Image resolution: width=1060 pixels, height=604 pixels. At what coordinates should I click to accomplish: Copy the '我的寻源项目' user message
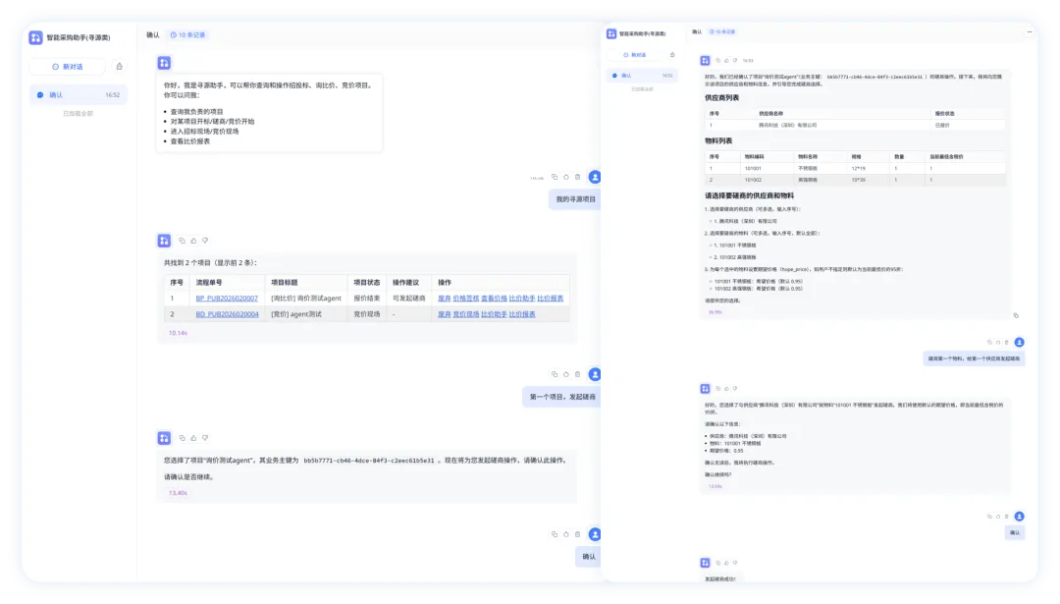coord(555,177)
